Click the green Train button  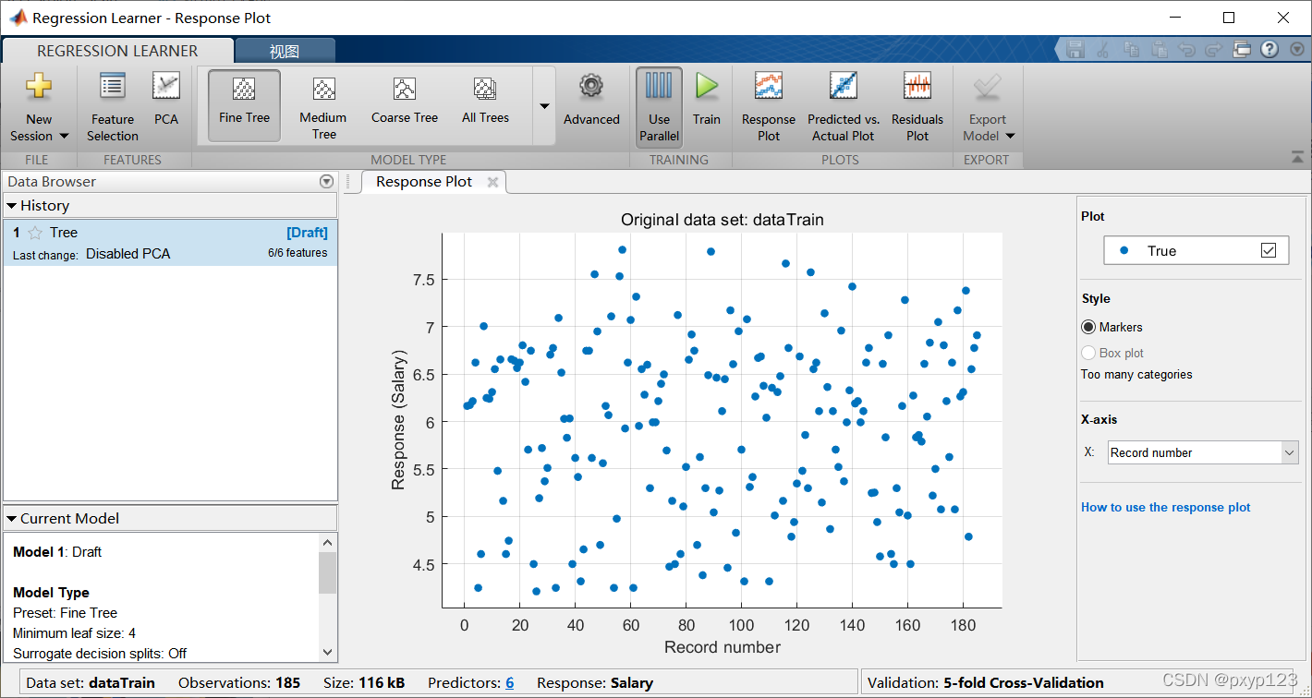click(707, 100)
